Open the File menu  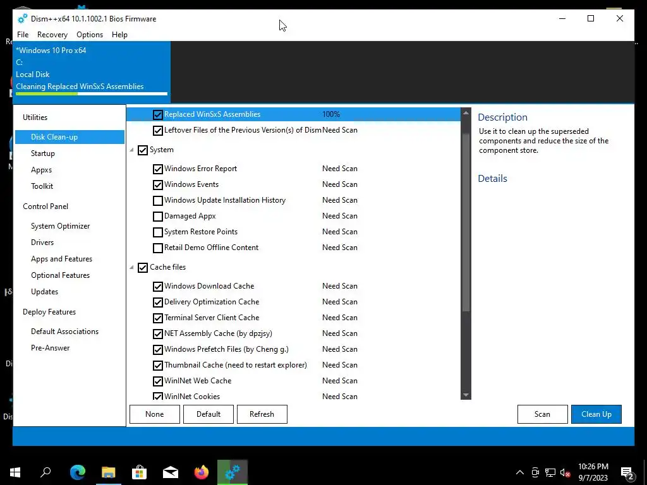pyautogui.click(x=23, y=35)
